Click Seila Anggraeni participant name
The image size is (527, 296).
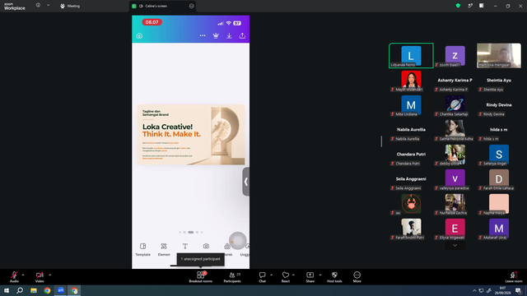tap(411, 179)
